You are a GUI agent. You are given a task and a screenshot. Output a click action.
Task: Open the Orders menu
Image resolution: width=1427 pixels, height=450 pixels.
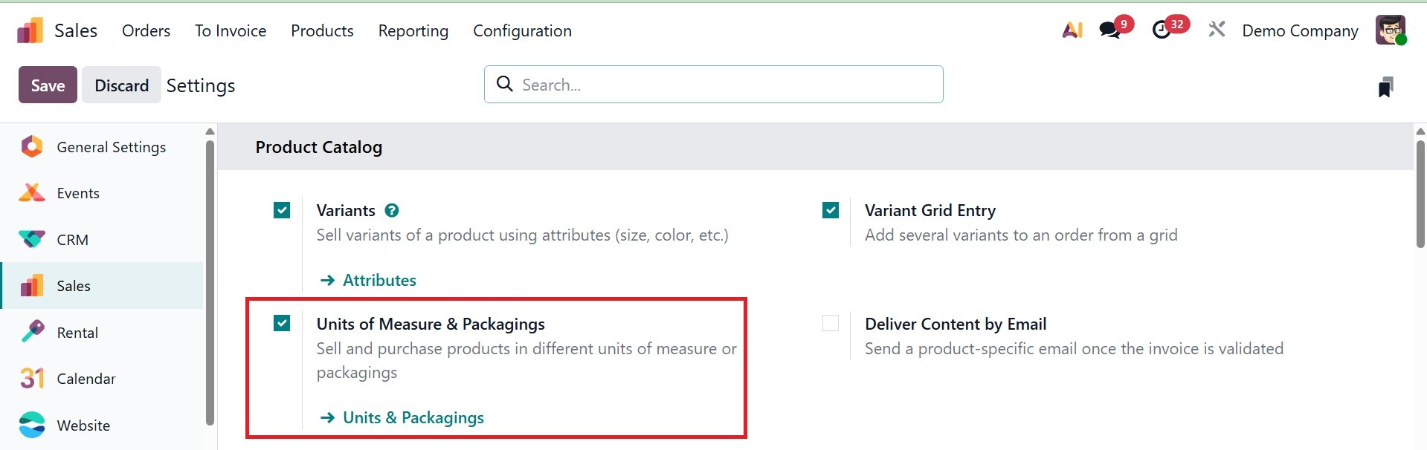click(146, 31)
